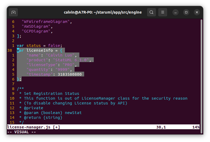Click the "timestamp" key
This screenshot has width=210, height=142.
(40, 75)
